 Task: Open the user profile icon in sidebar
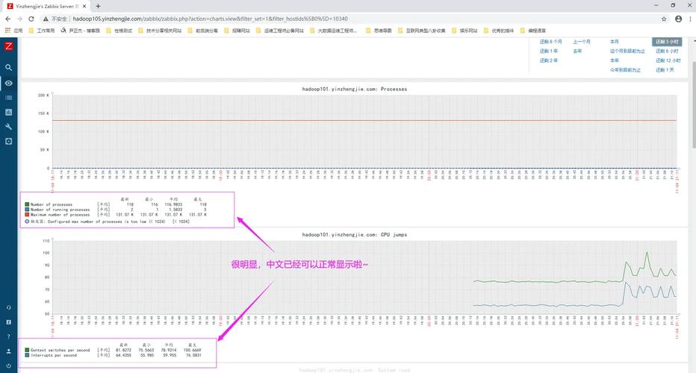(8, 351)
